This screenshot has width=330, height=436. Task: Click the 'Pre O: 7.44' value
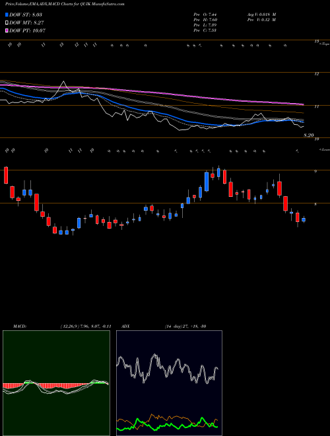click(x=205, y=15)
